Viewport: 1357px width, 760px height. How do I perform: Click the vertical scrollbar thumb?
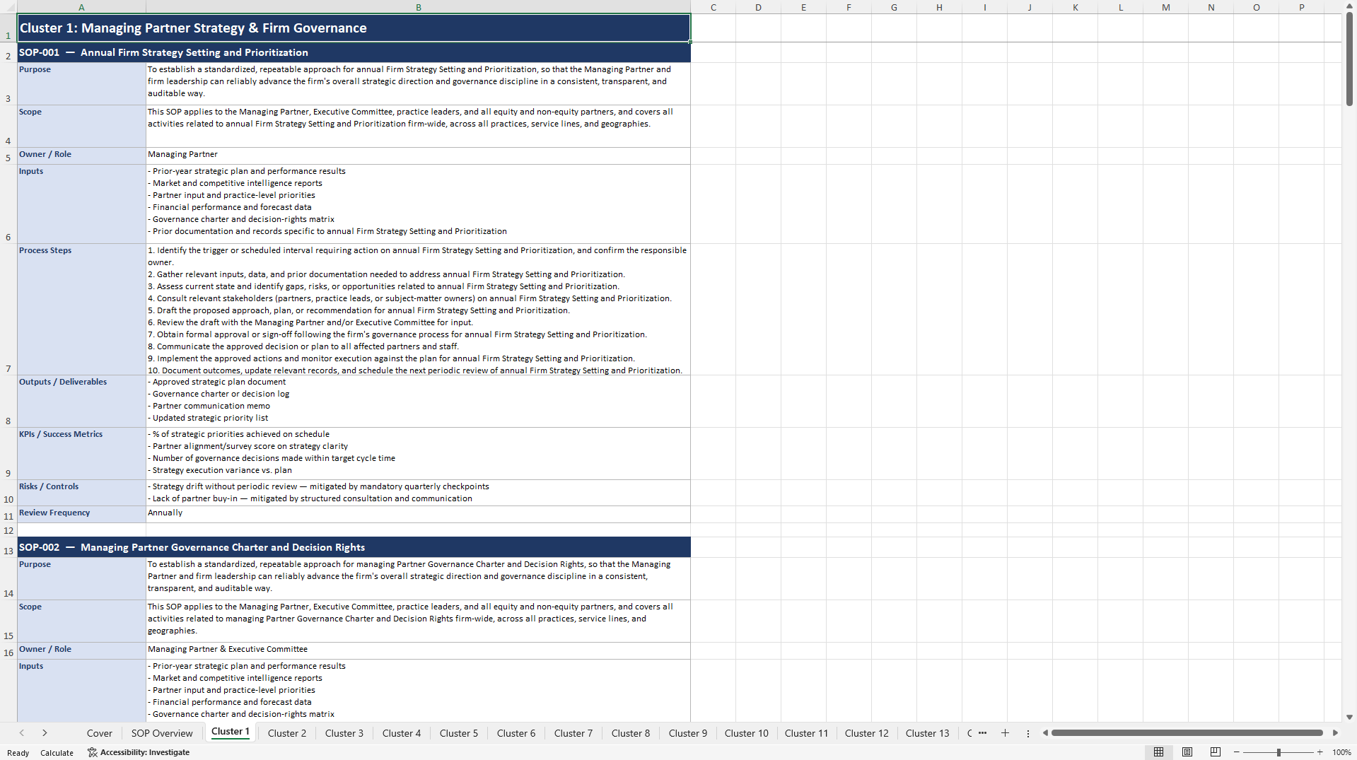pyautogui.click(x=1349, y=60)
